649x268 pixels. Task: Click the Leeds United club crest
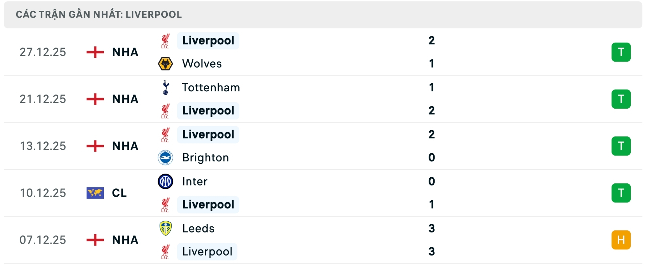[x=166, y=228]
